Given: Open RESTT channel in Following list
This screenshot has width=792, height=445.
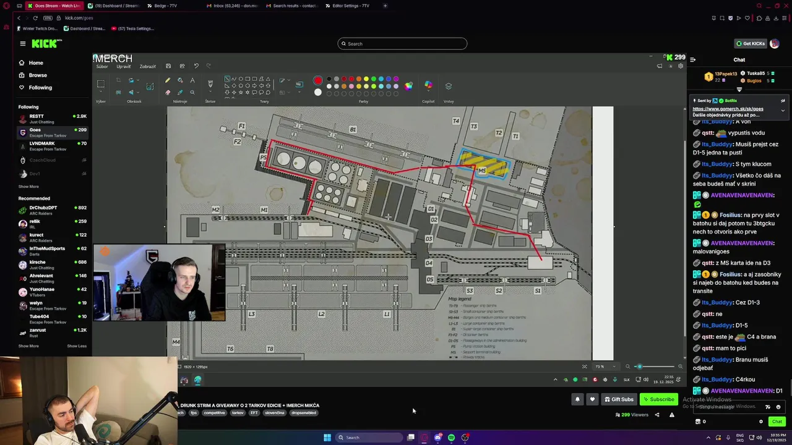Looking at the screenshot, I should (53, 118).
